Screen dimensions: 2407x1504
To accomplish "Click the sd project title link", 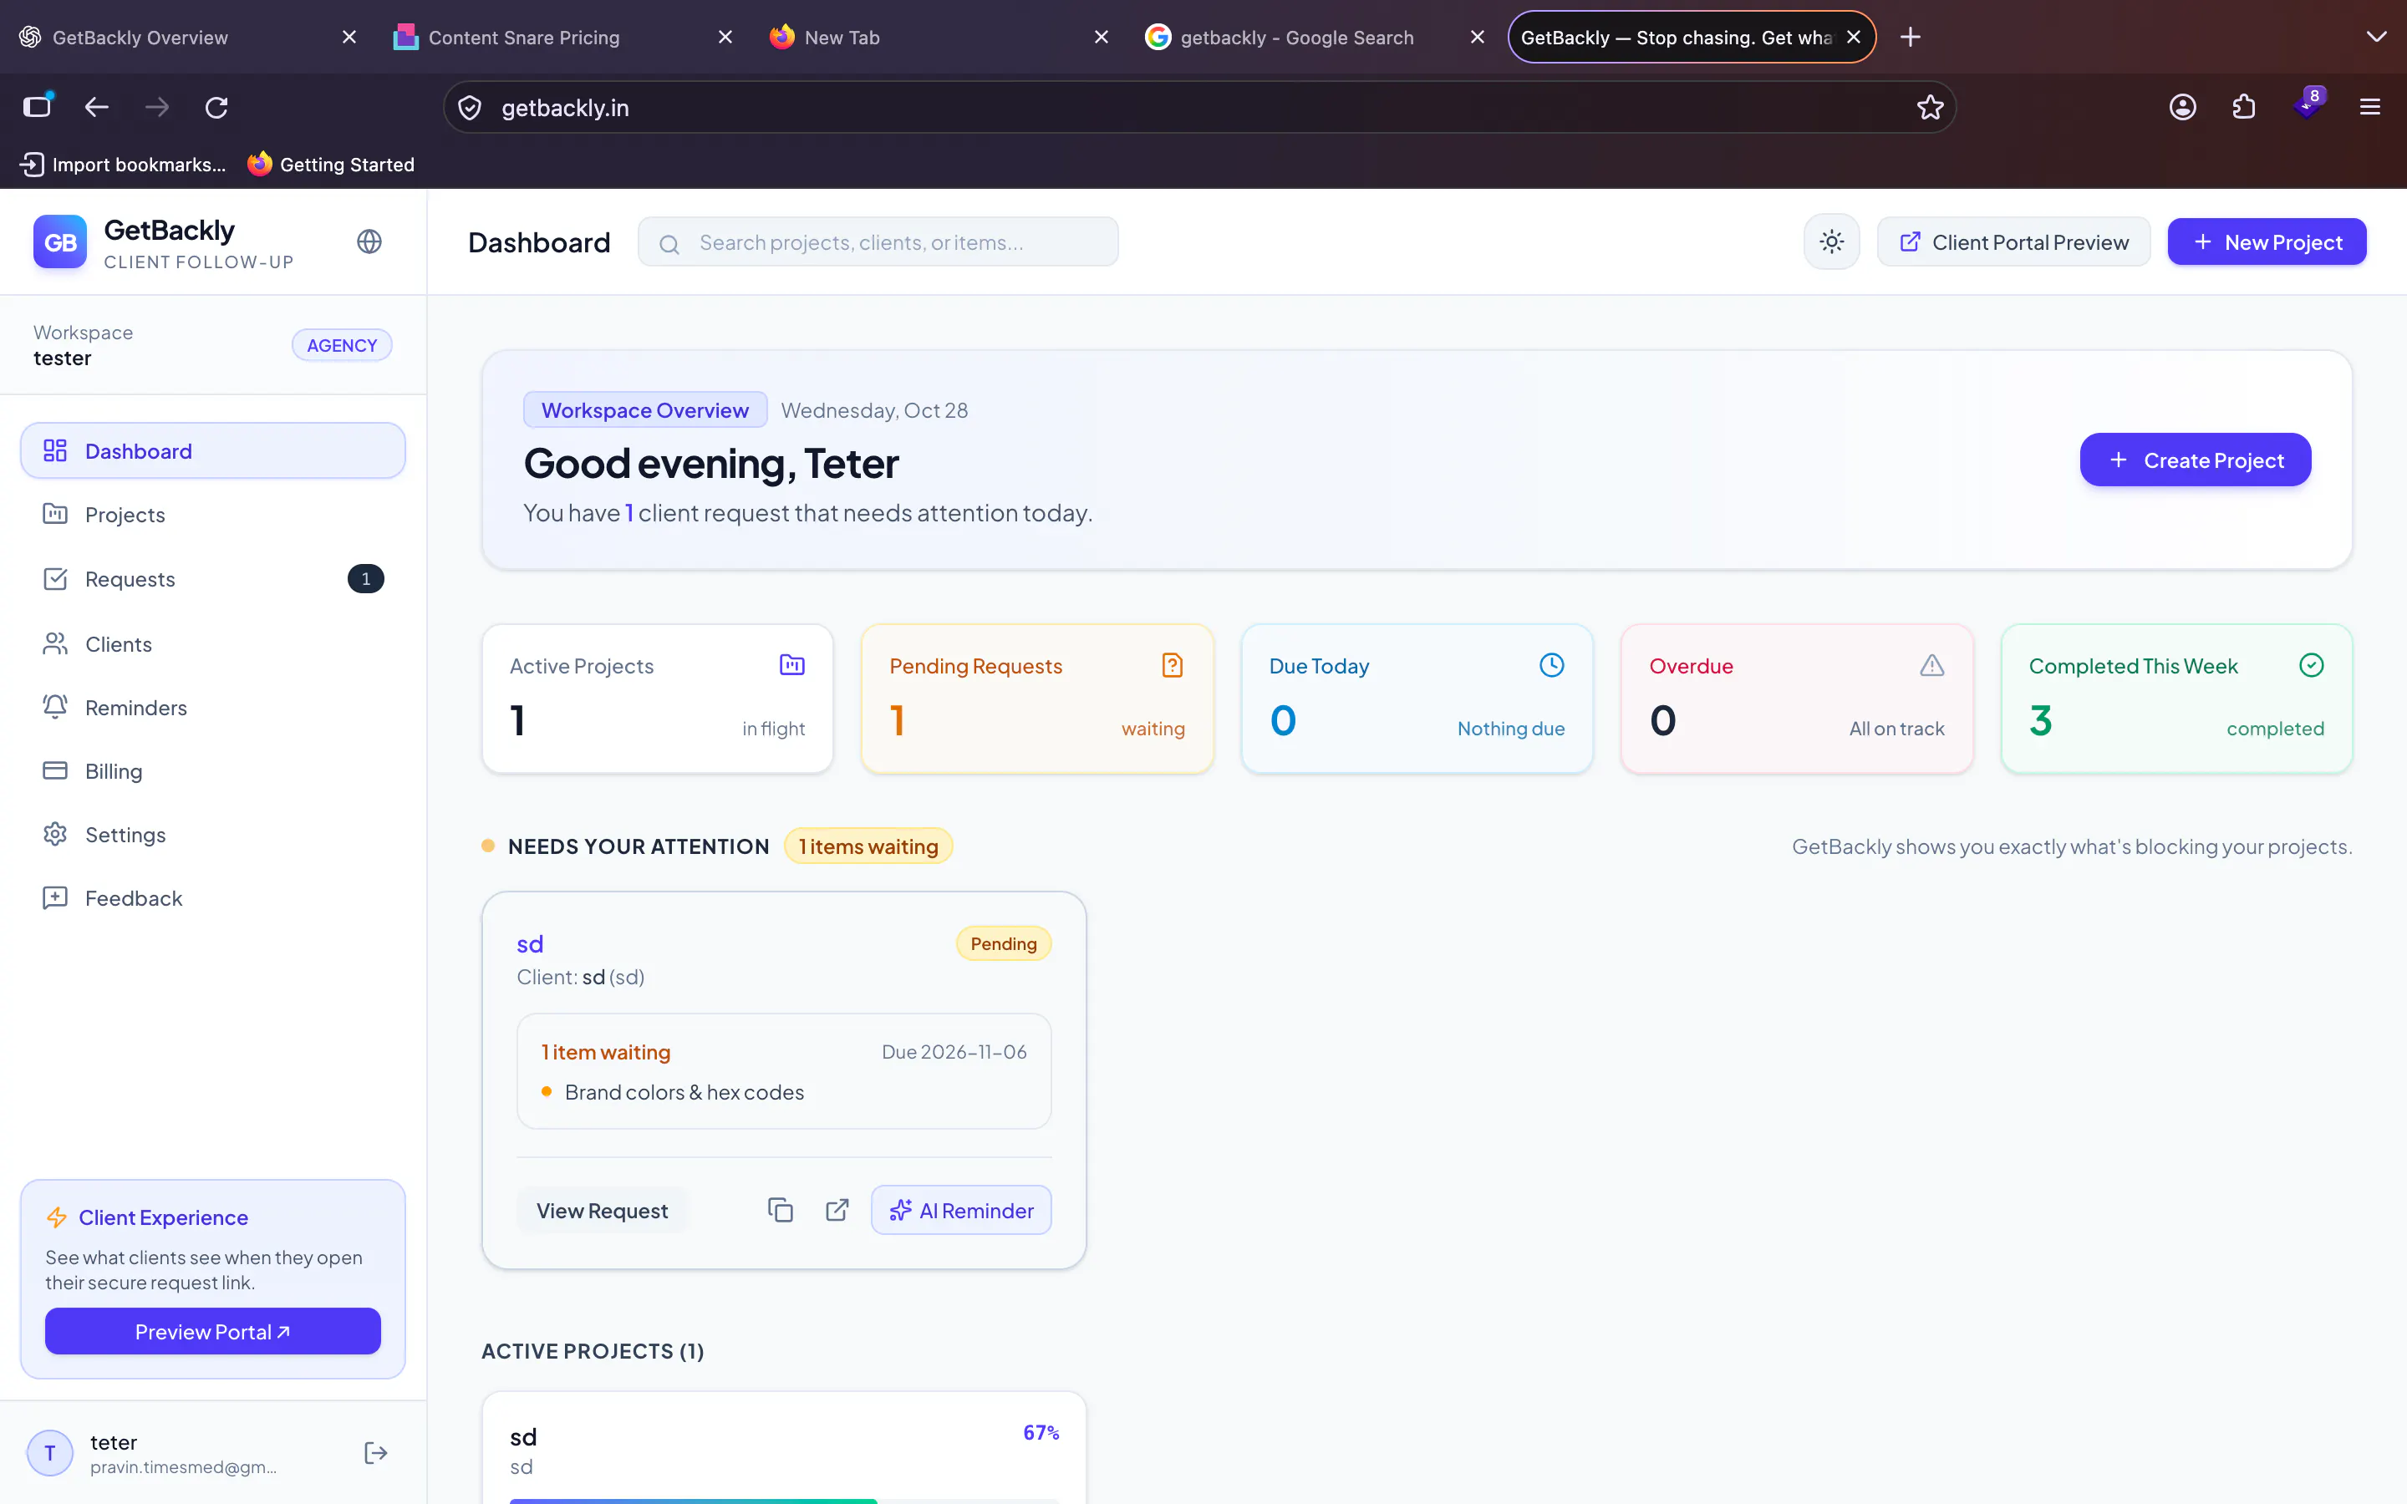I will (530, 944).
